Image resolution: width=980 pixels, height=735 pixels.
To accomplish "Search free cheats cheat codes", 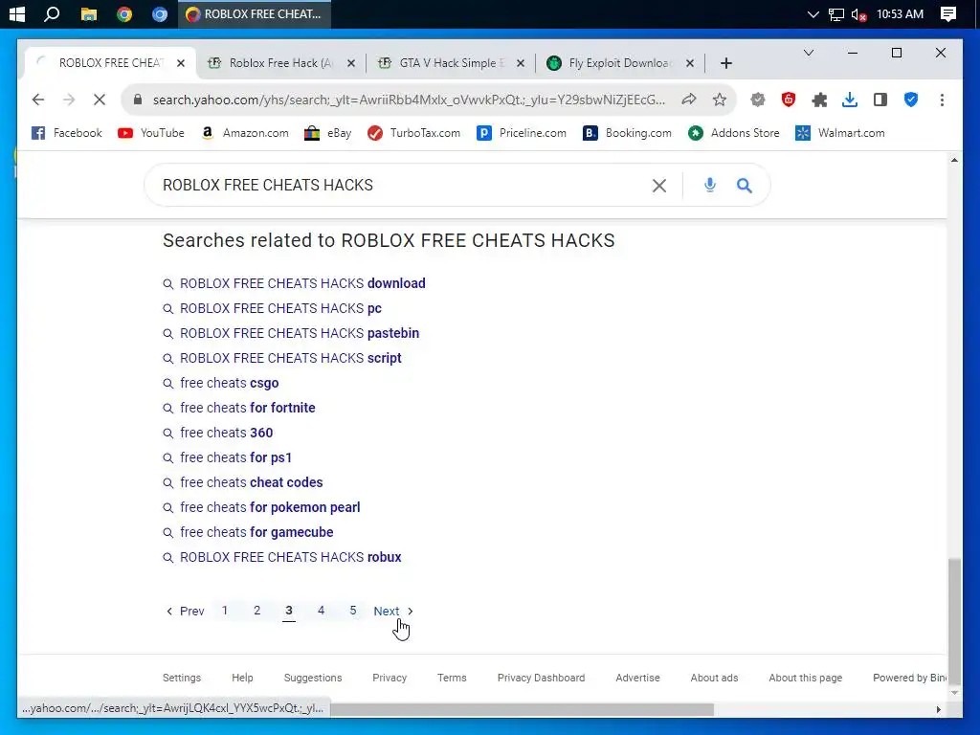I will pyautogui.click(x=252, y=482).
